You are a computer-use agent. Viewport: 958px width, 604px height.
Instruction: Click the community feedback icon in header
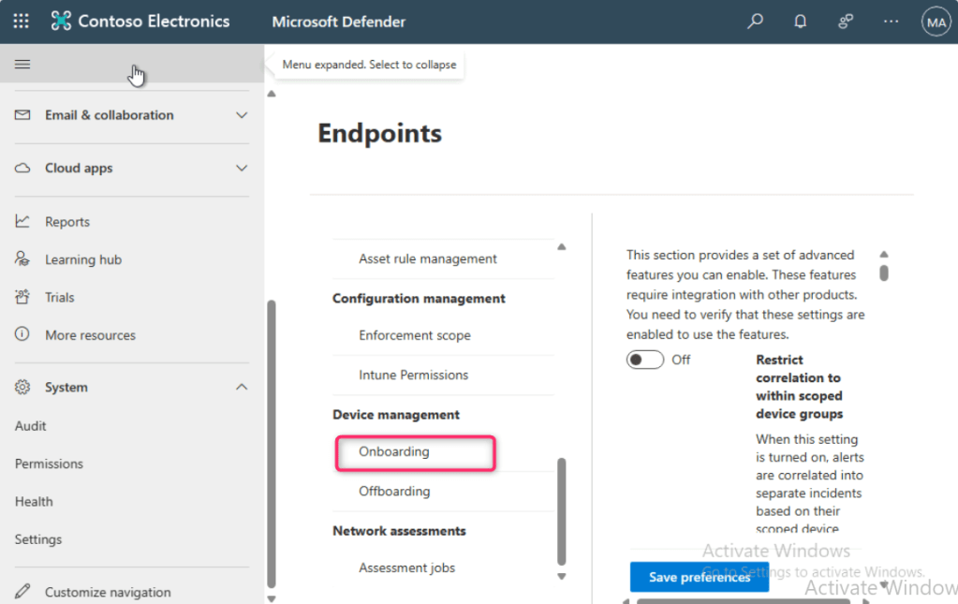click(846, 22)
